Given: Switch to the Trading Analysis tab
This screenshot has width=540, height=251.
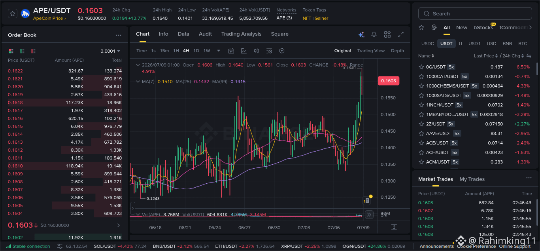Looking at the screenshot, I should point(241,34).
